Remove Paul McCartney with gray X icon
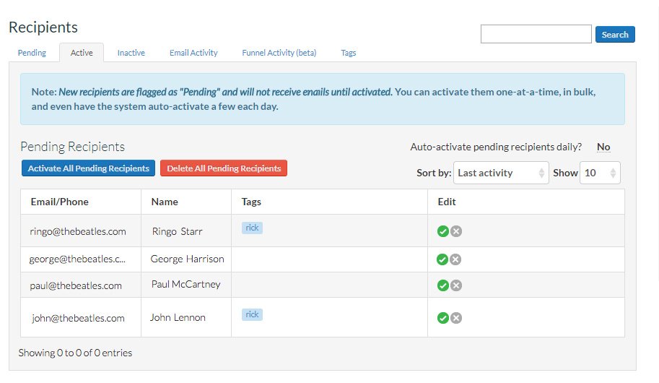 (456, 285)
